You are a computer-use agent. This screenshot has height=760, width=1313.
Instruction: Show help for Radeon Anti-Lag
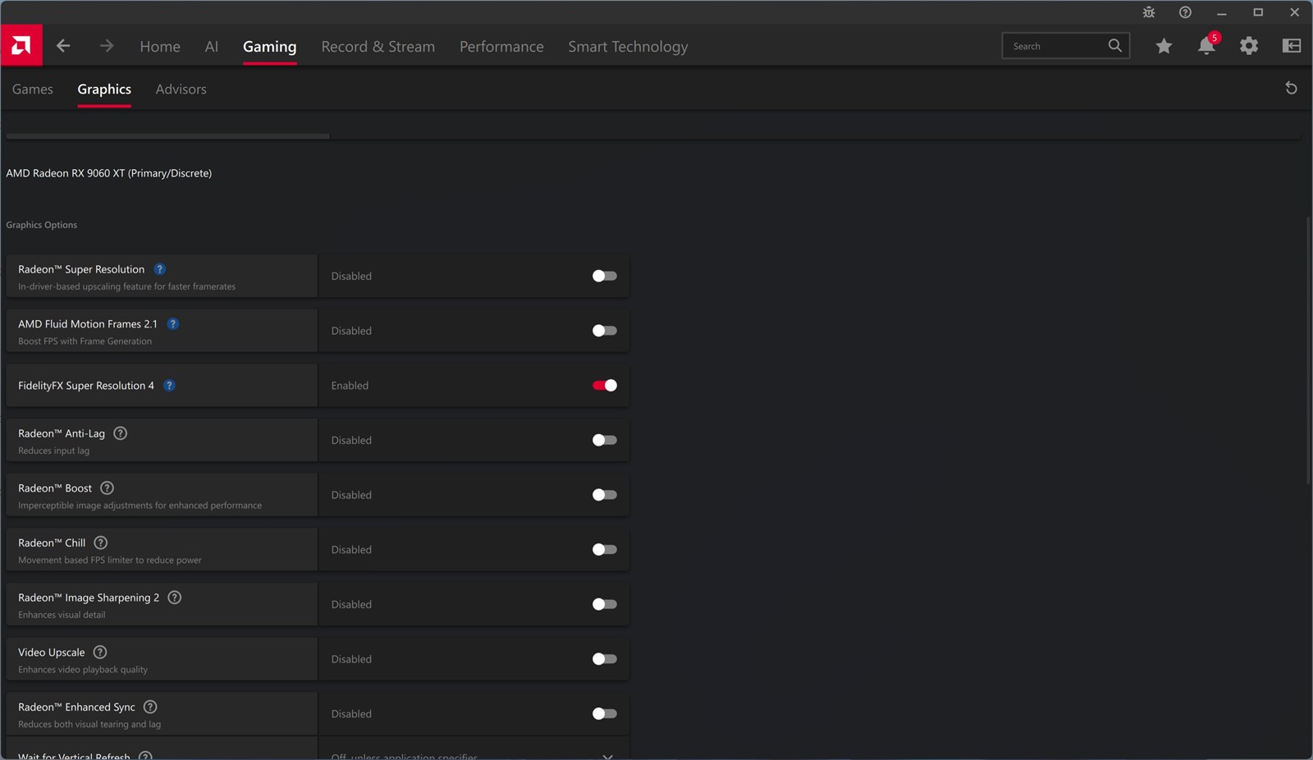click(121, 433)
